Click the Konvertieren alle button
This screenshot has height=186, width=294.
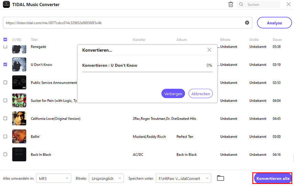(273, 178)
